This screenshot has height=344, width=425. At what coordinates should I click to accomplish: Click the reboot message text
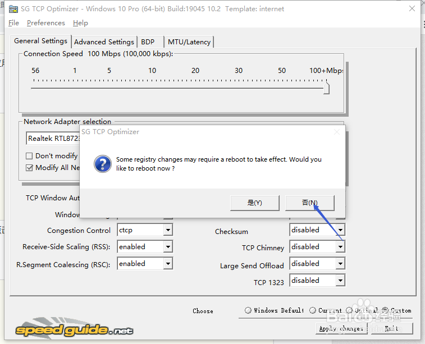[219, 164]
